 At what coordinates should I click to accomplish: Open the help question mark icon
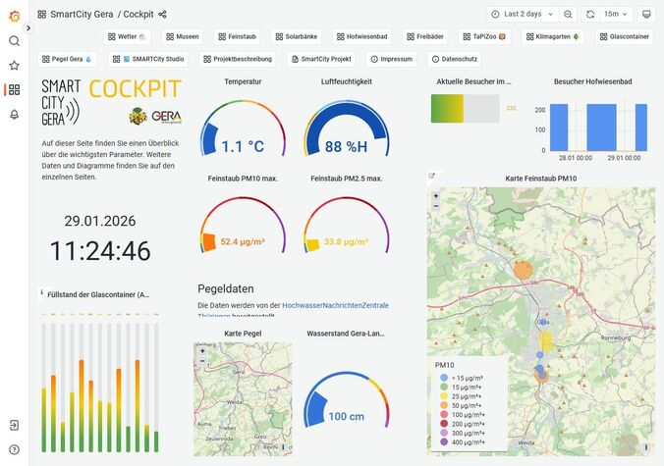15,449
